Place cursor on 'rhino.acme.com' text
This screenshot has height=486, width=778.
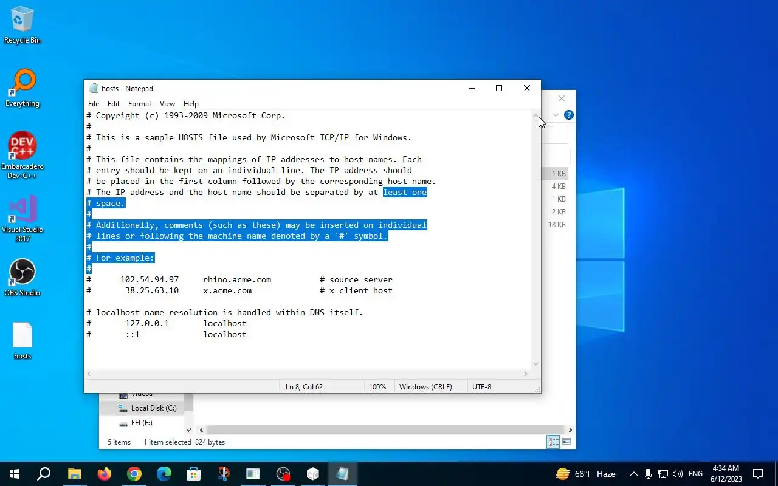(237, 280)
